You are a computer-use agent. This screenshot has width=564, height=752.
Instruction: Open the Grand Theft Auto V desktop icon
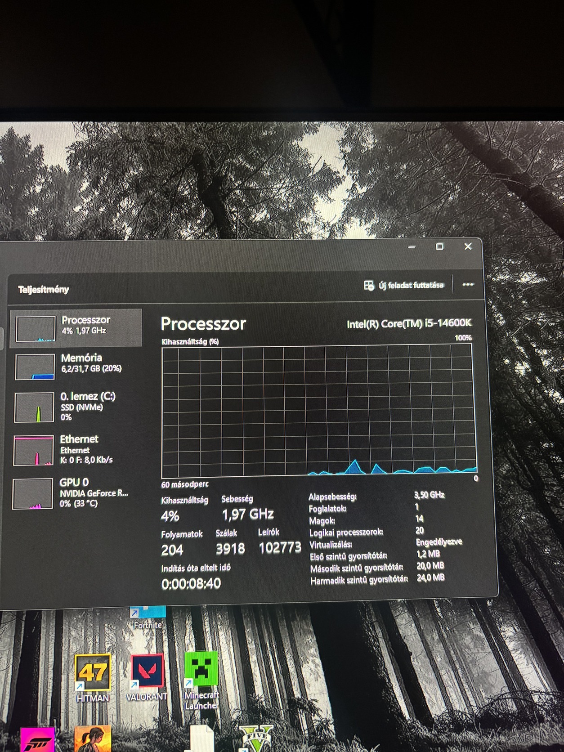point(255,739)
